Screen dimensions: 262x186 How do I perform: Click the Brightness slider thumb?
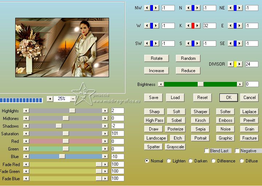(x=201, y=84)
